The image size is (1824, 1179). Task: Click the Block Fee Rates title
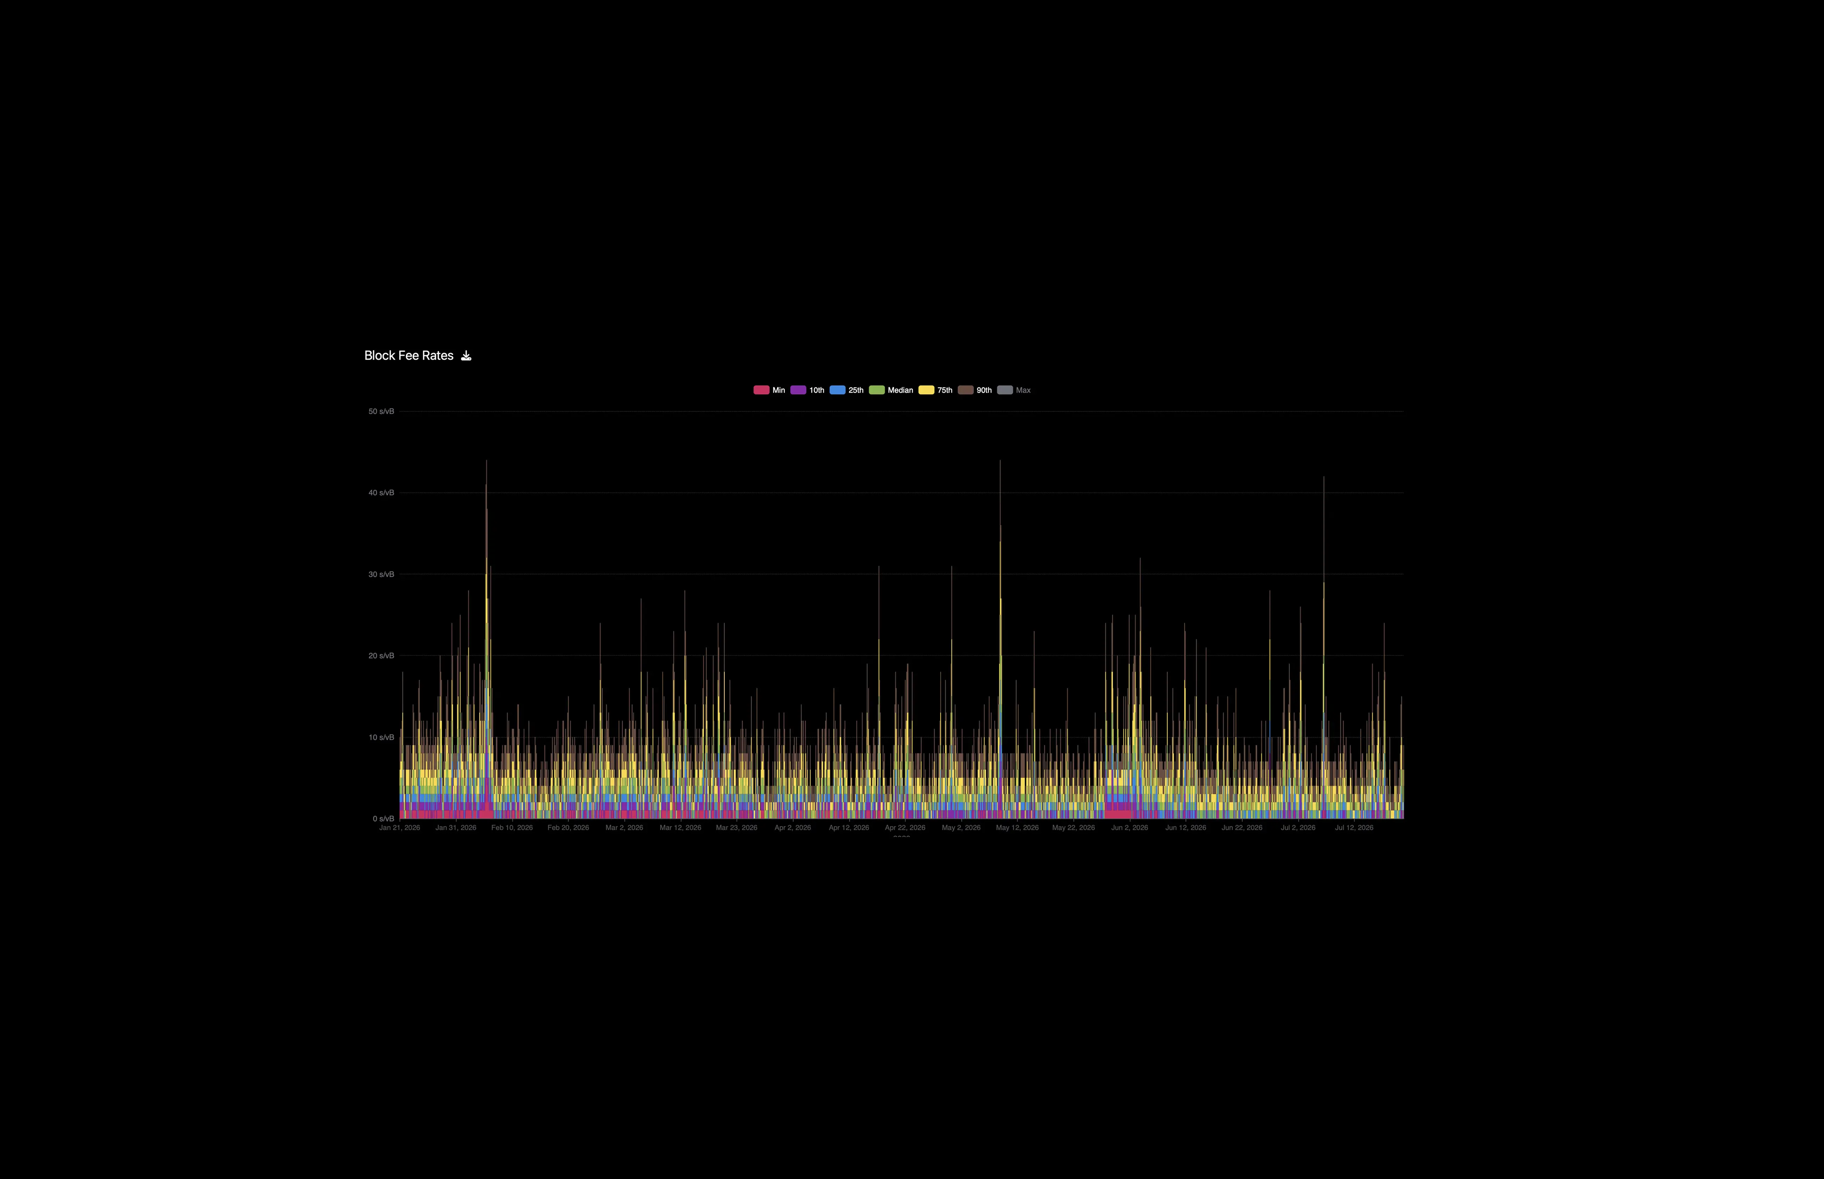click(409, 355)
